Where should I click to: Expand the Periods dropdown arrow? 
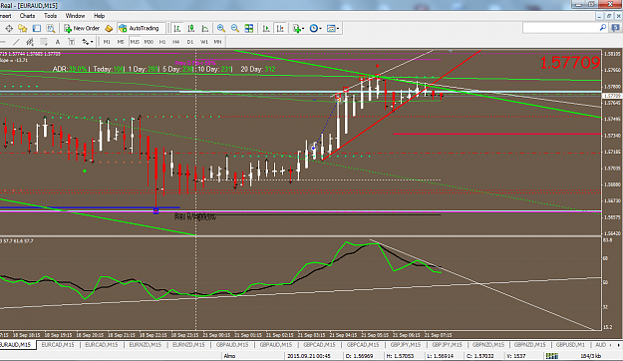pos(320,28)
